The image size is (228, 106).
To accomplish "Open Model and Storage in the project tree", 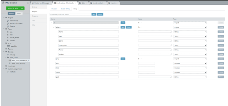I will pos(16,23).
